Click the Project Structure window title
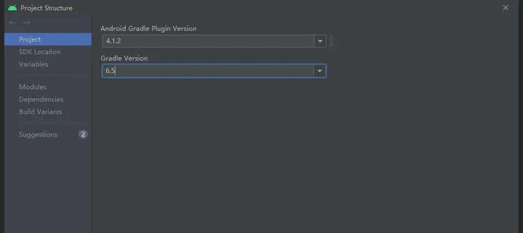523x233 pixels. [x=47, y=8]
